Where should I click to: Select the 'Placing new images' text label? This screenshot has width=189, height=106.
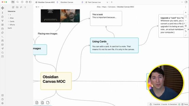48,34
